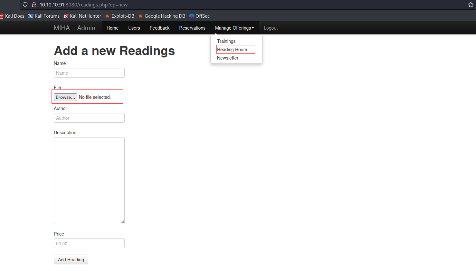Submit with the Add Reading button

click(x=71, y=259)
